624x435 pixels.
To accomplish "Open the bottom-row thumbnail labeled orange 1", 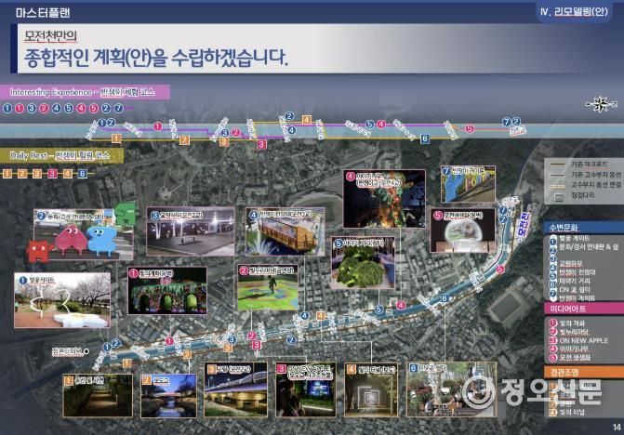I will 98,395.
